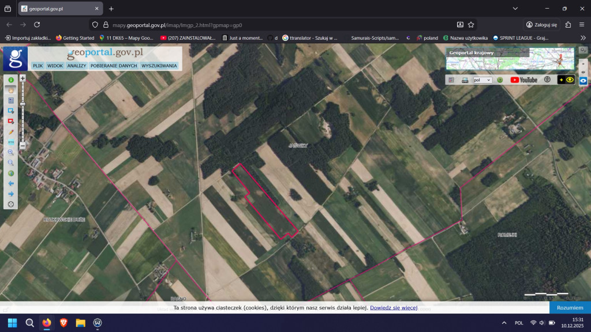Toggle the blue eye visibility button

coord(583,81)
